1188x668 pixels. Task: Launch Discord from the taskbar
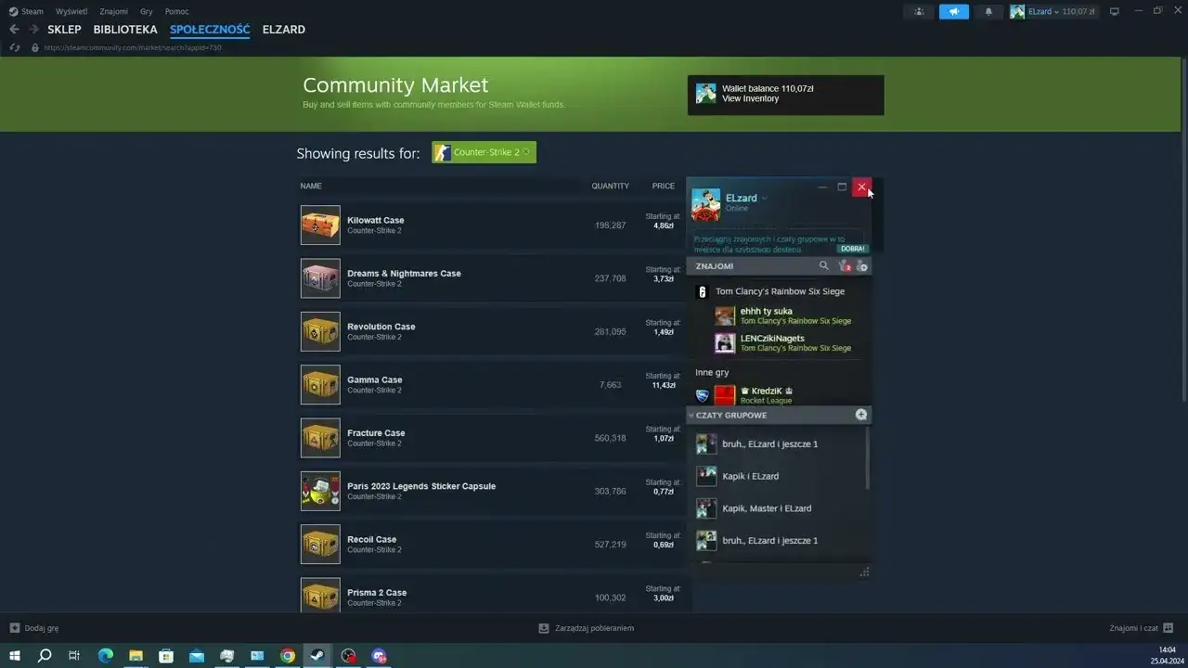tap(379, 656)
